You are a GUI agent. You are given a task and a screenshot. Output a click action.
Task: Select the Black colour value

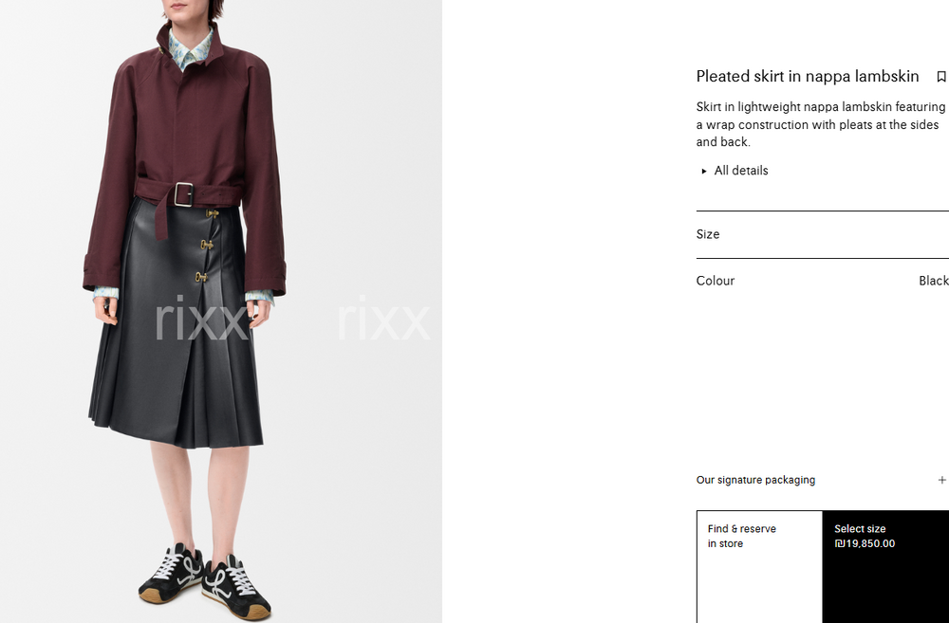(934, 281)
